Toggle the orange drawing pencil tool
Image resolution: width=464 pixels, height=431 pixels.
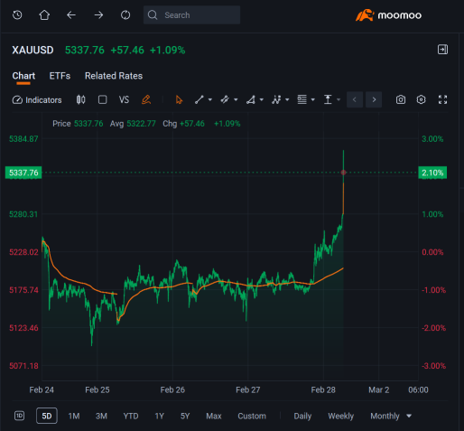point(146,99)
